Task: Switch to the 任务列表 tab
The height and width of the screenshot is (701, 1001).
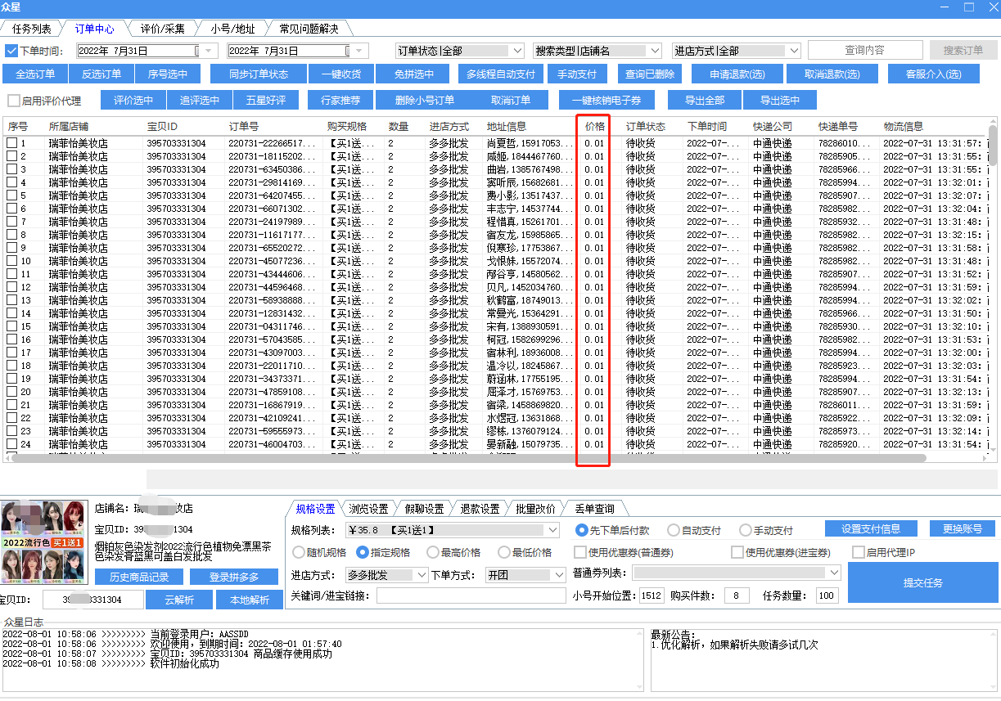Action: tap(32, 29)
